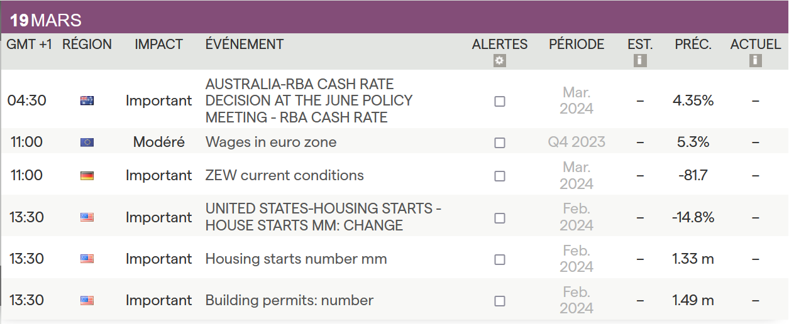
Task: Enable alert for RBA cash rate decision
Action: (500, 101)
